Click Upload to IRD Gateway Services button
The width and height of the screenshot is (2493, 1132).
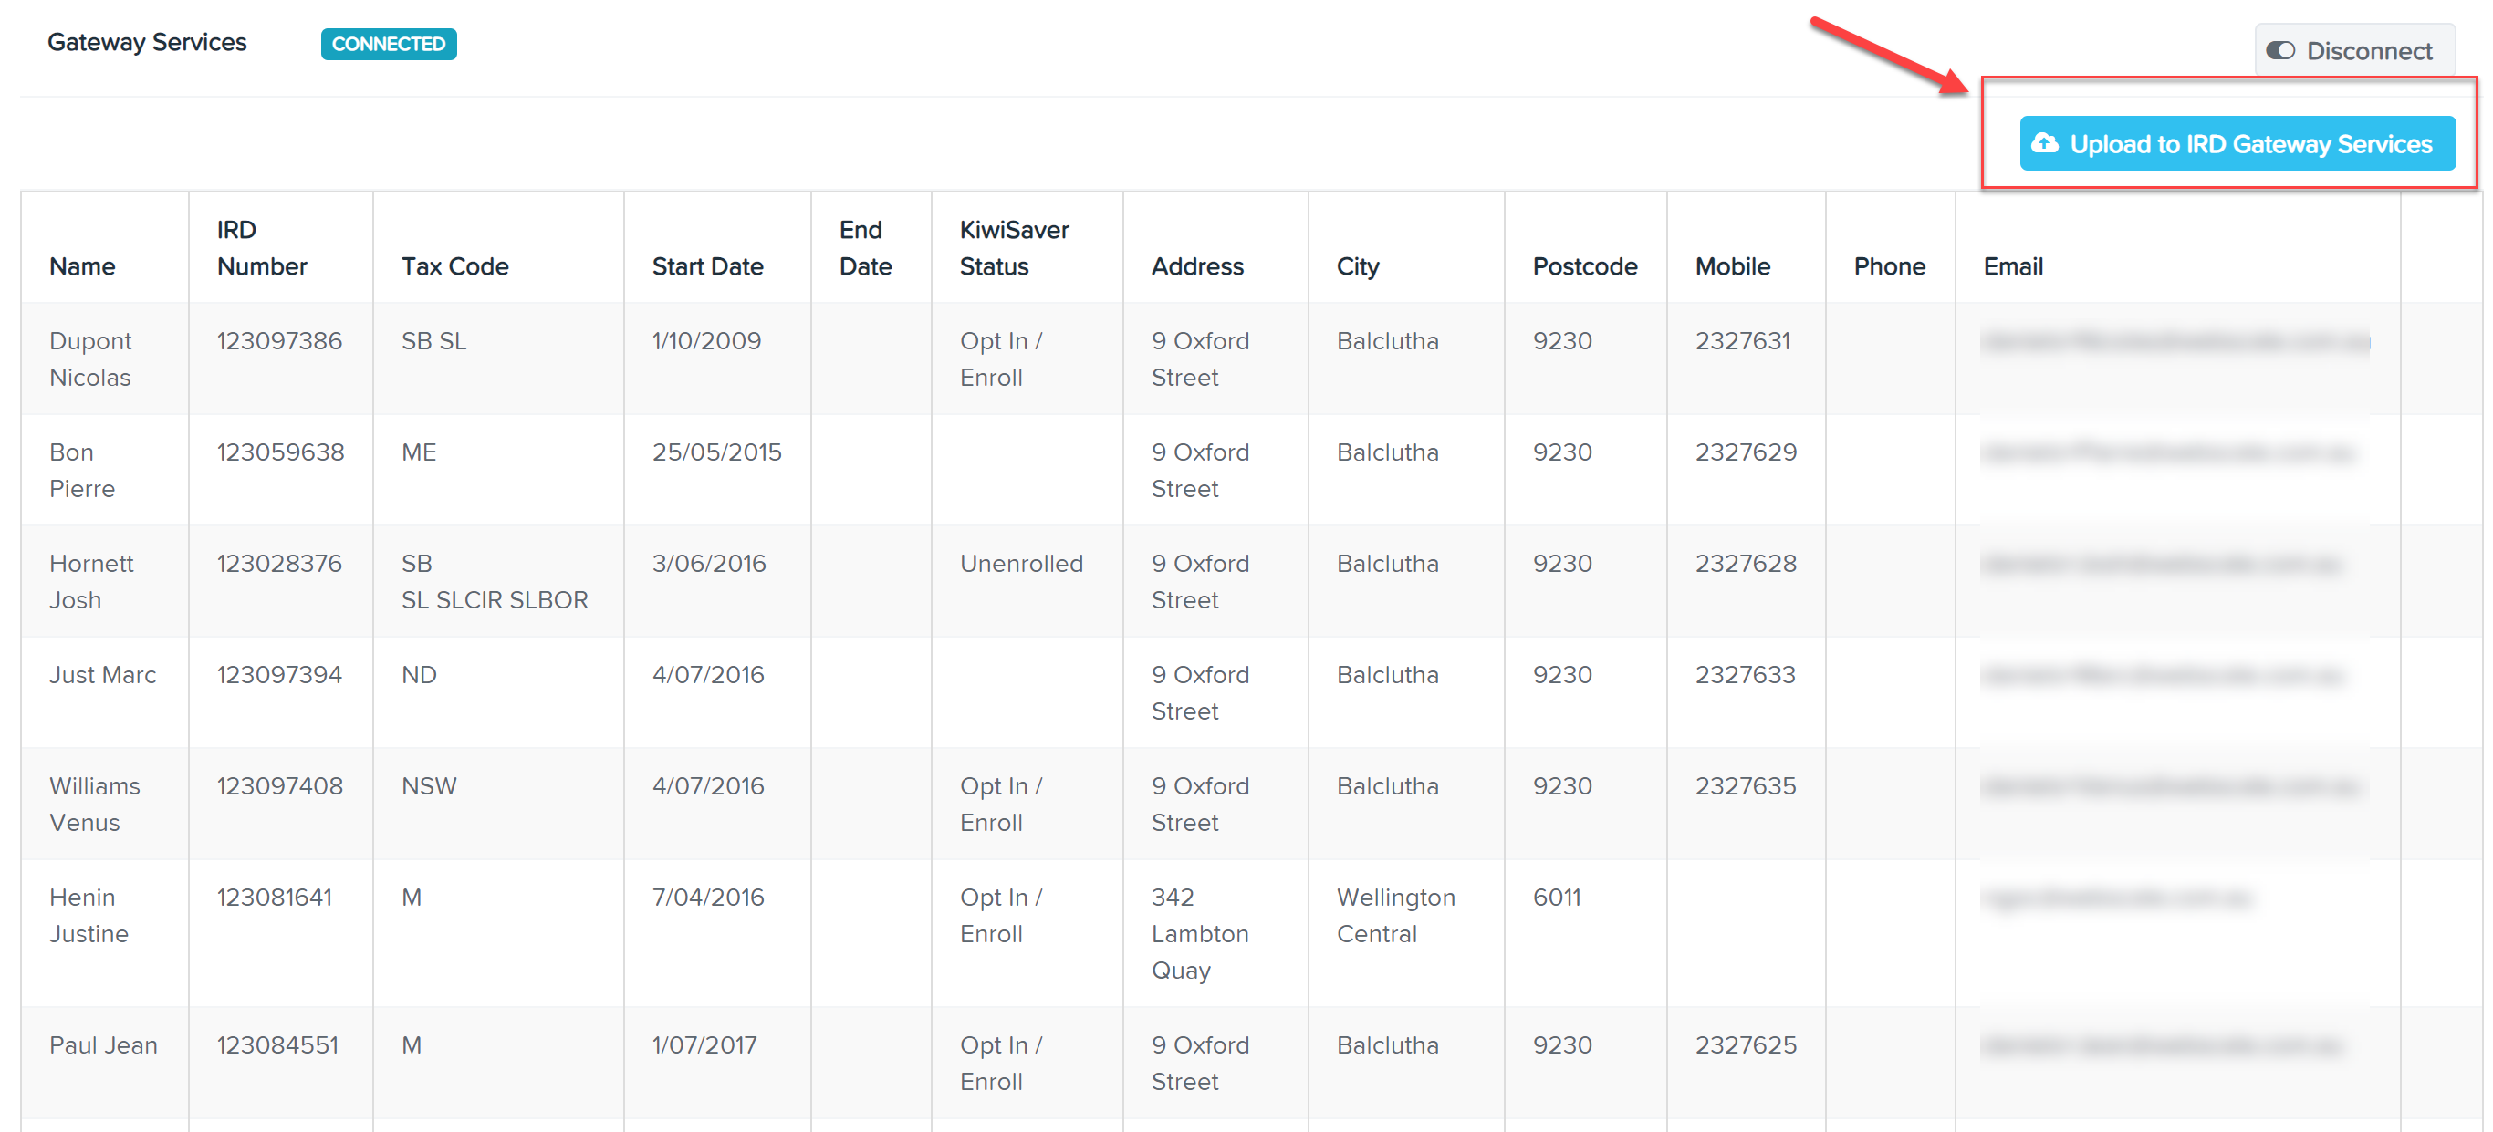[2237, 143]
